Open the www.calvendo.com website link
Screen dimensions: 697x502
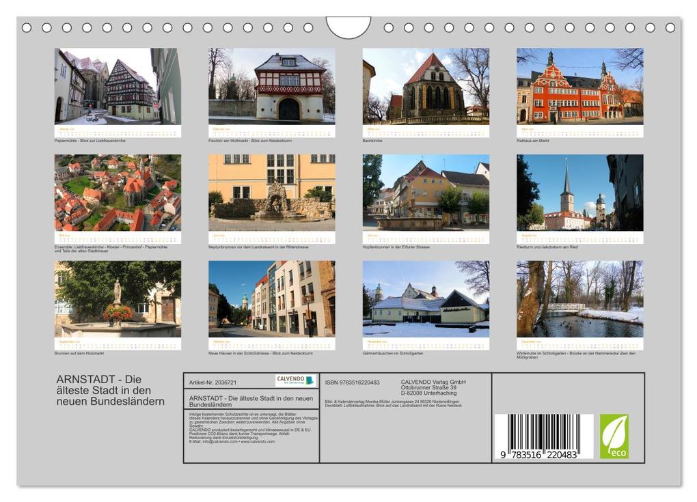click(x=258, y=441)
